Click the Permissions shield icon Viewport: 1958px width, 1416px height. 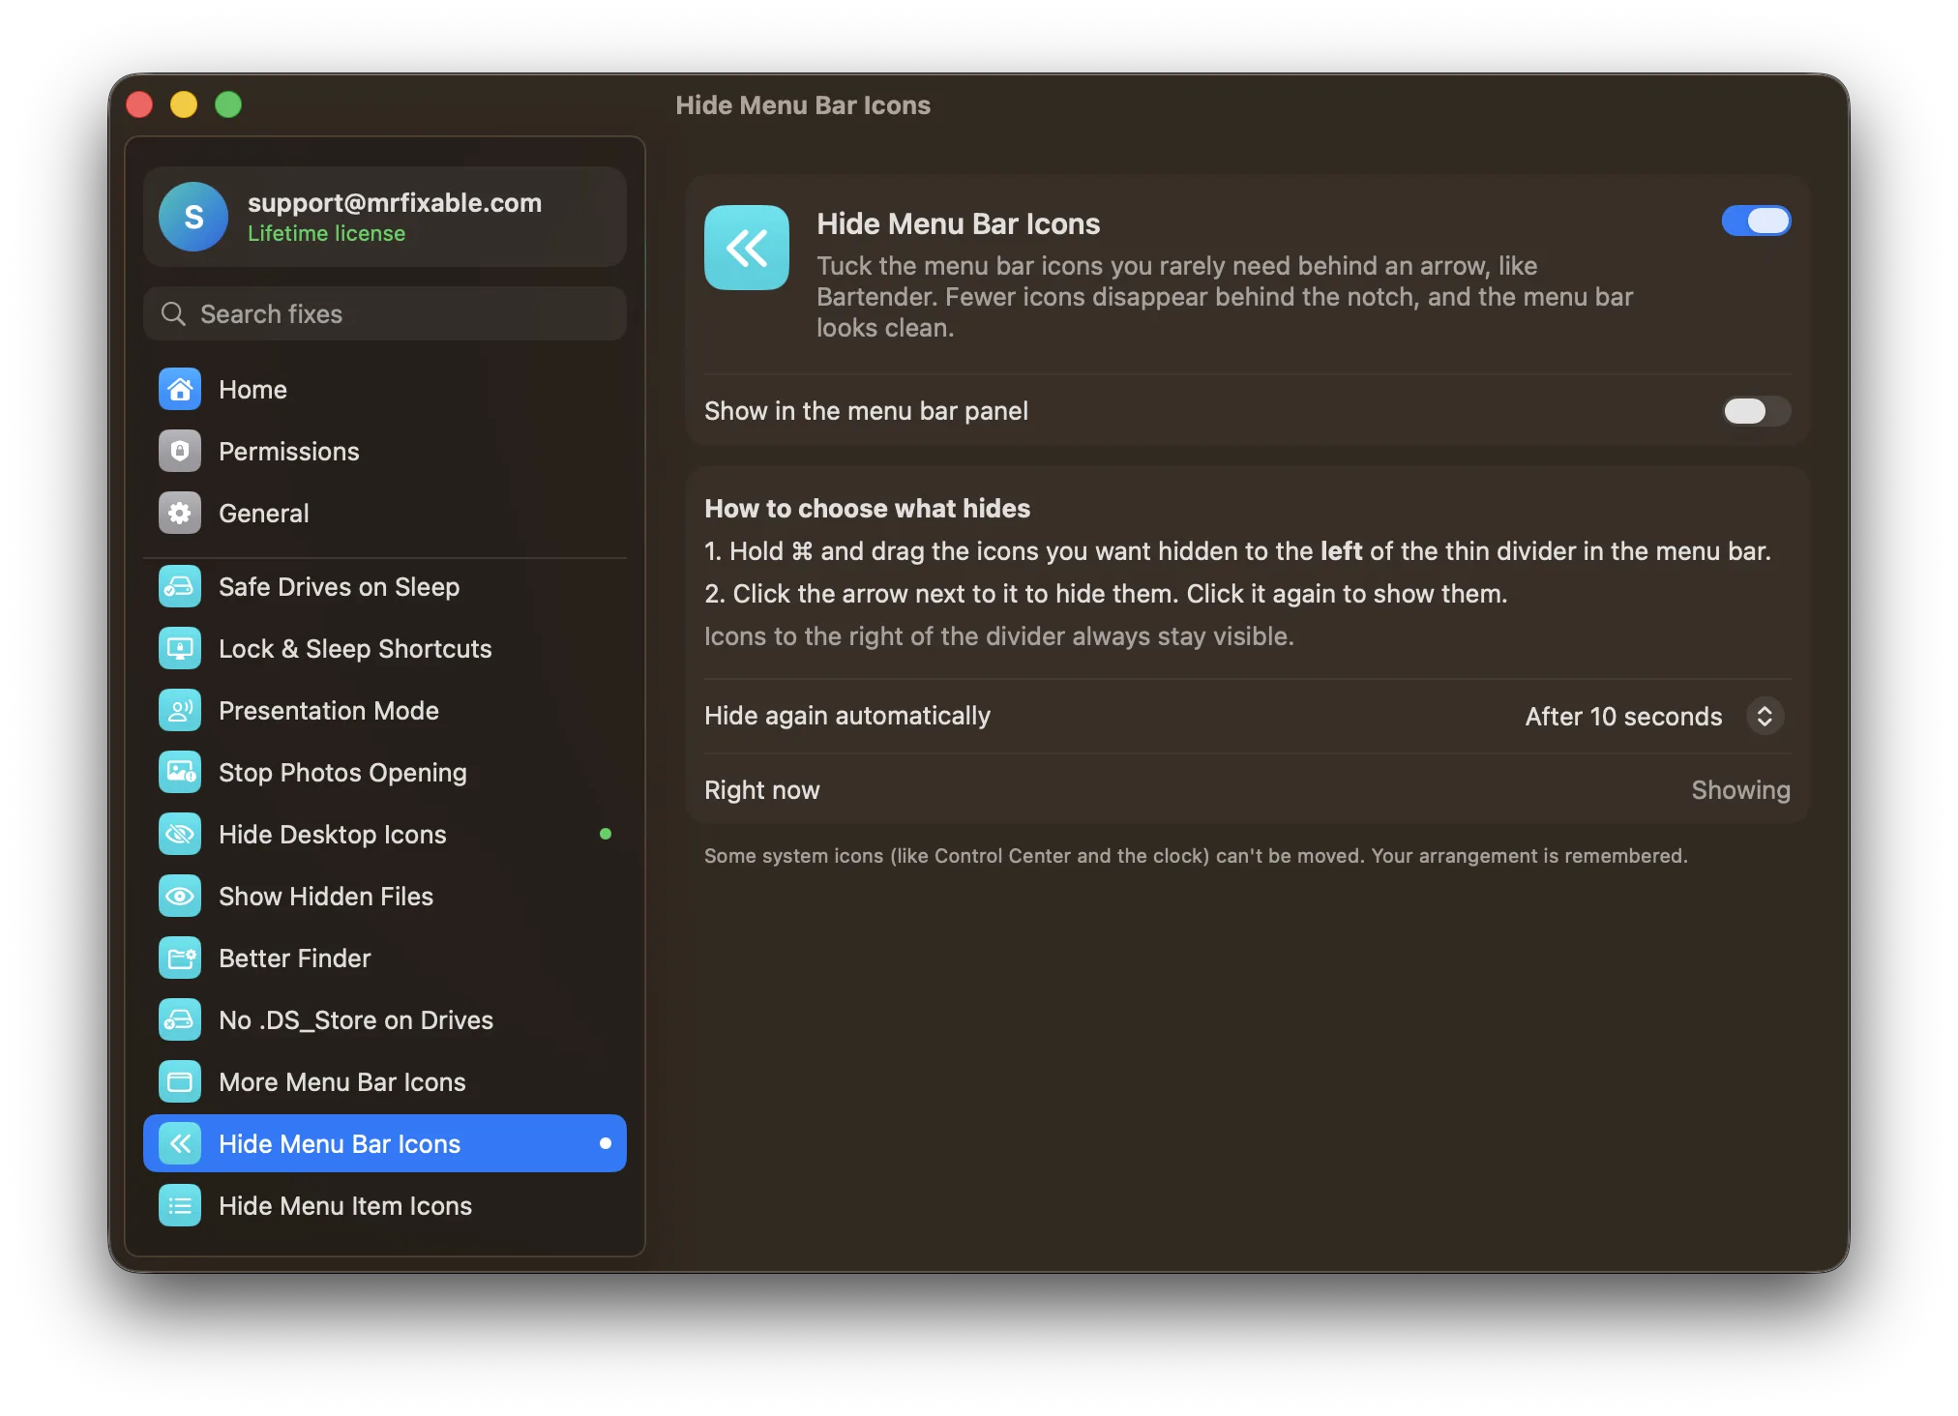[x=180, y=451]
